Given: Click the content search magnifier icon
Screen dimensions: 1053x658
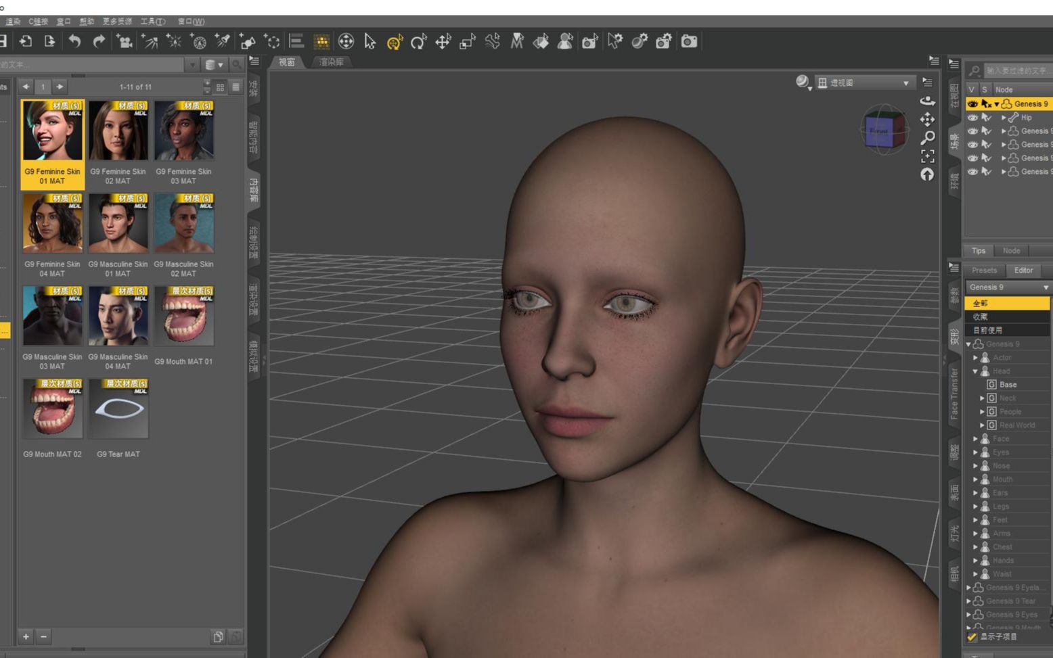Looking at the screenshot, I should [x=237, y=64].
